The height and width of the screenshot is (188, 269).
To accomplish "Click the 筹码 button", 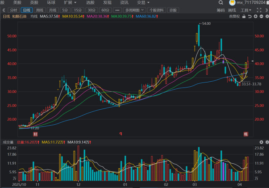I will 221,10.
